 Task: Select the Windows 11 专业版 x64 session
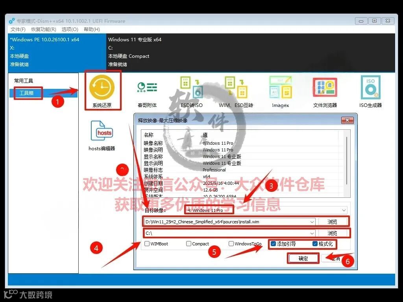[x=251, y=52]
